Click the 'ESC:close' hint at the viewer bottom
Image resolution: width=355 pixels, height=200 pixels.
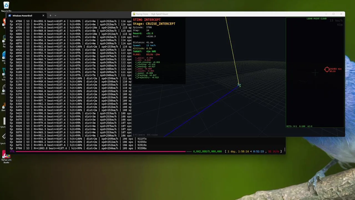click(x=152, y=135)
